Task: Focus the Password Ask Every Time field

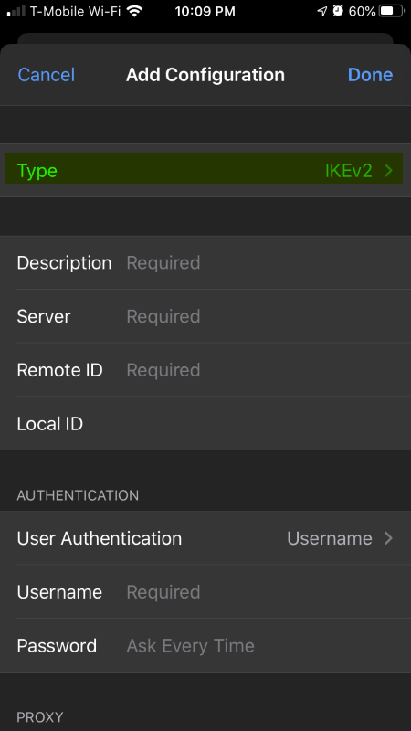Action: (205, 645)
